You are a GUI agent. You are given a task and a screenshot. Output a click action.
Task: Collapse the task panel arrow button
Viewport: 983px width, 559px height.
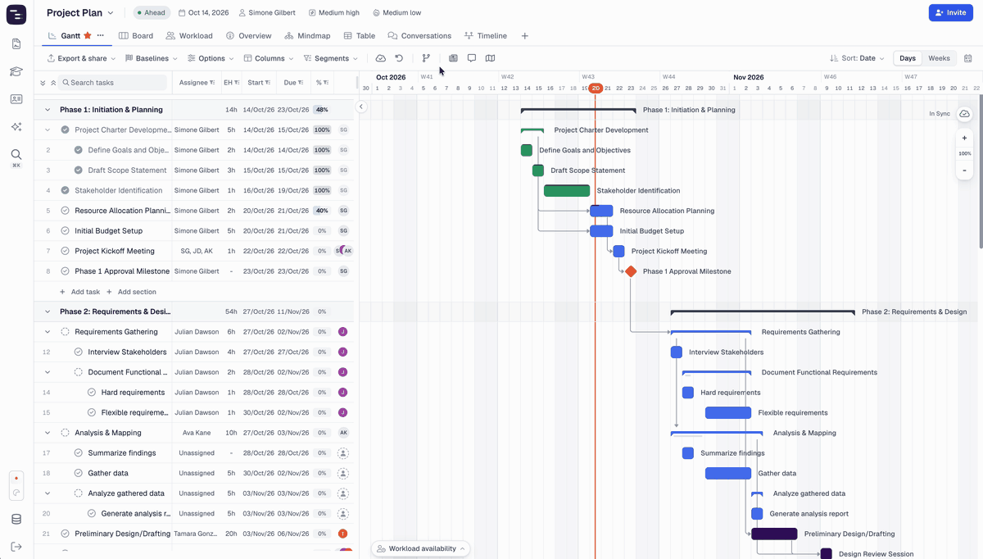[x=361, y=107]
